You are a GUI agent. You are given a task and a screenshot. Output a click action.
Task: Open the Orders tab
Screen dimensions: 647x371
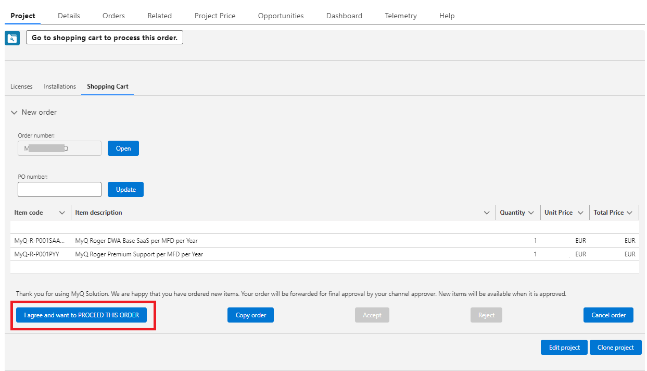(113, 16)
